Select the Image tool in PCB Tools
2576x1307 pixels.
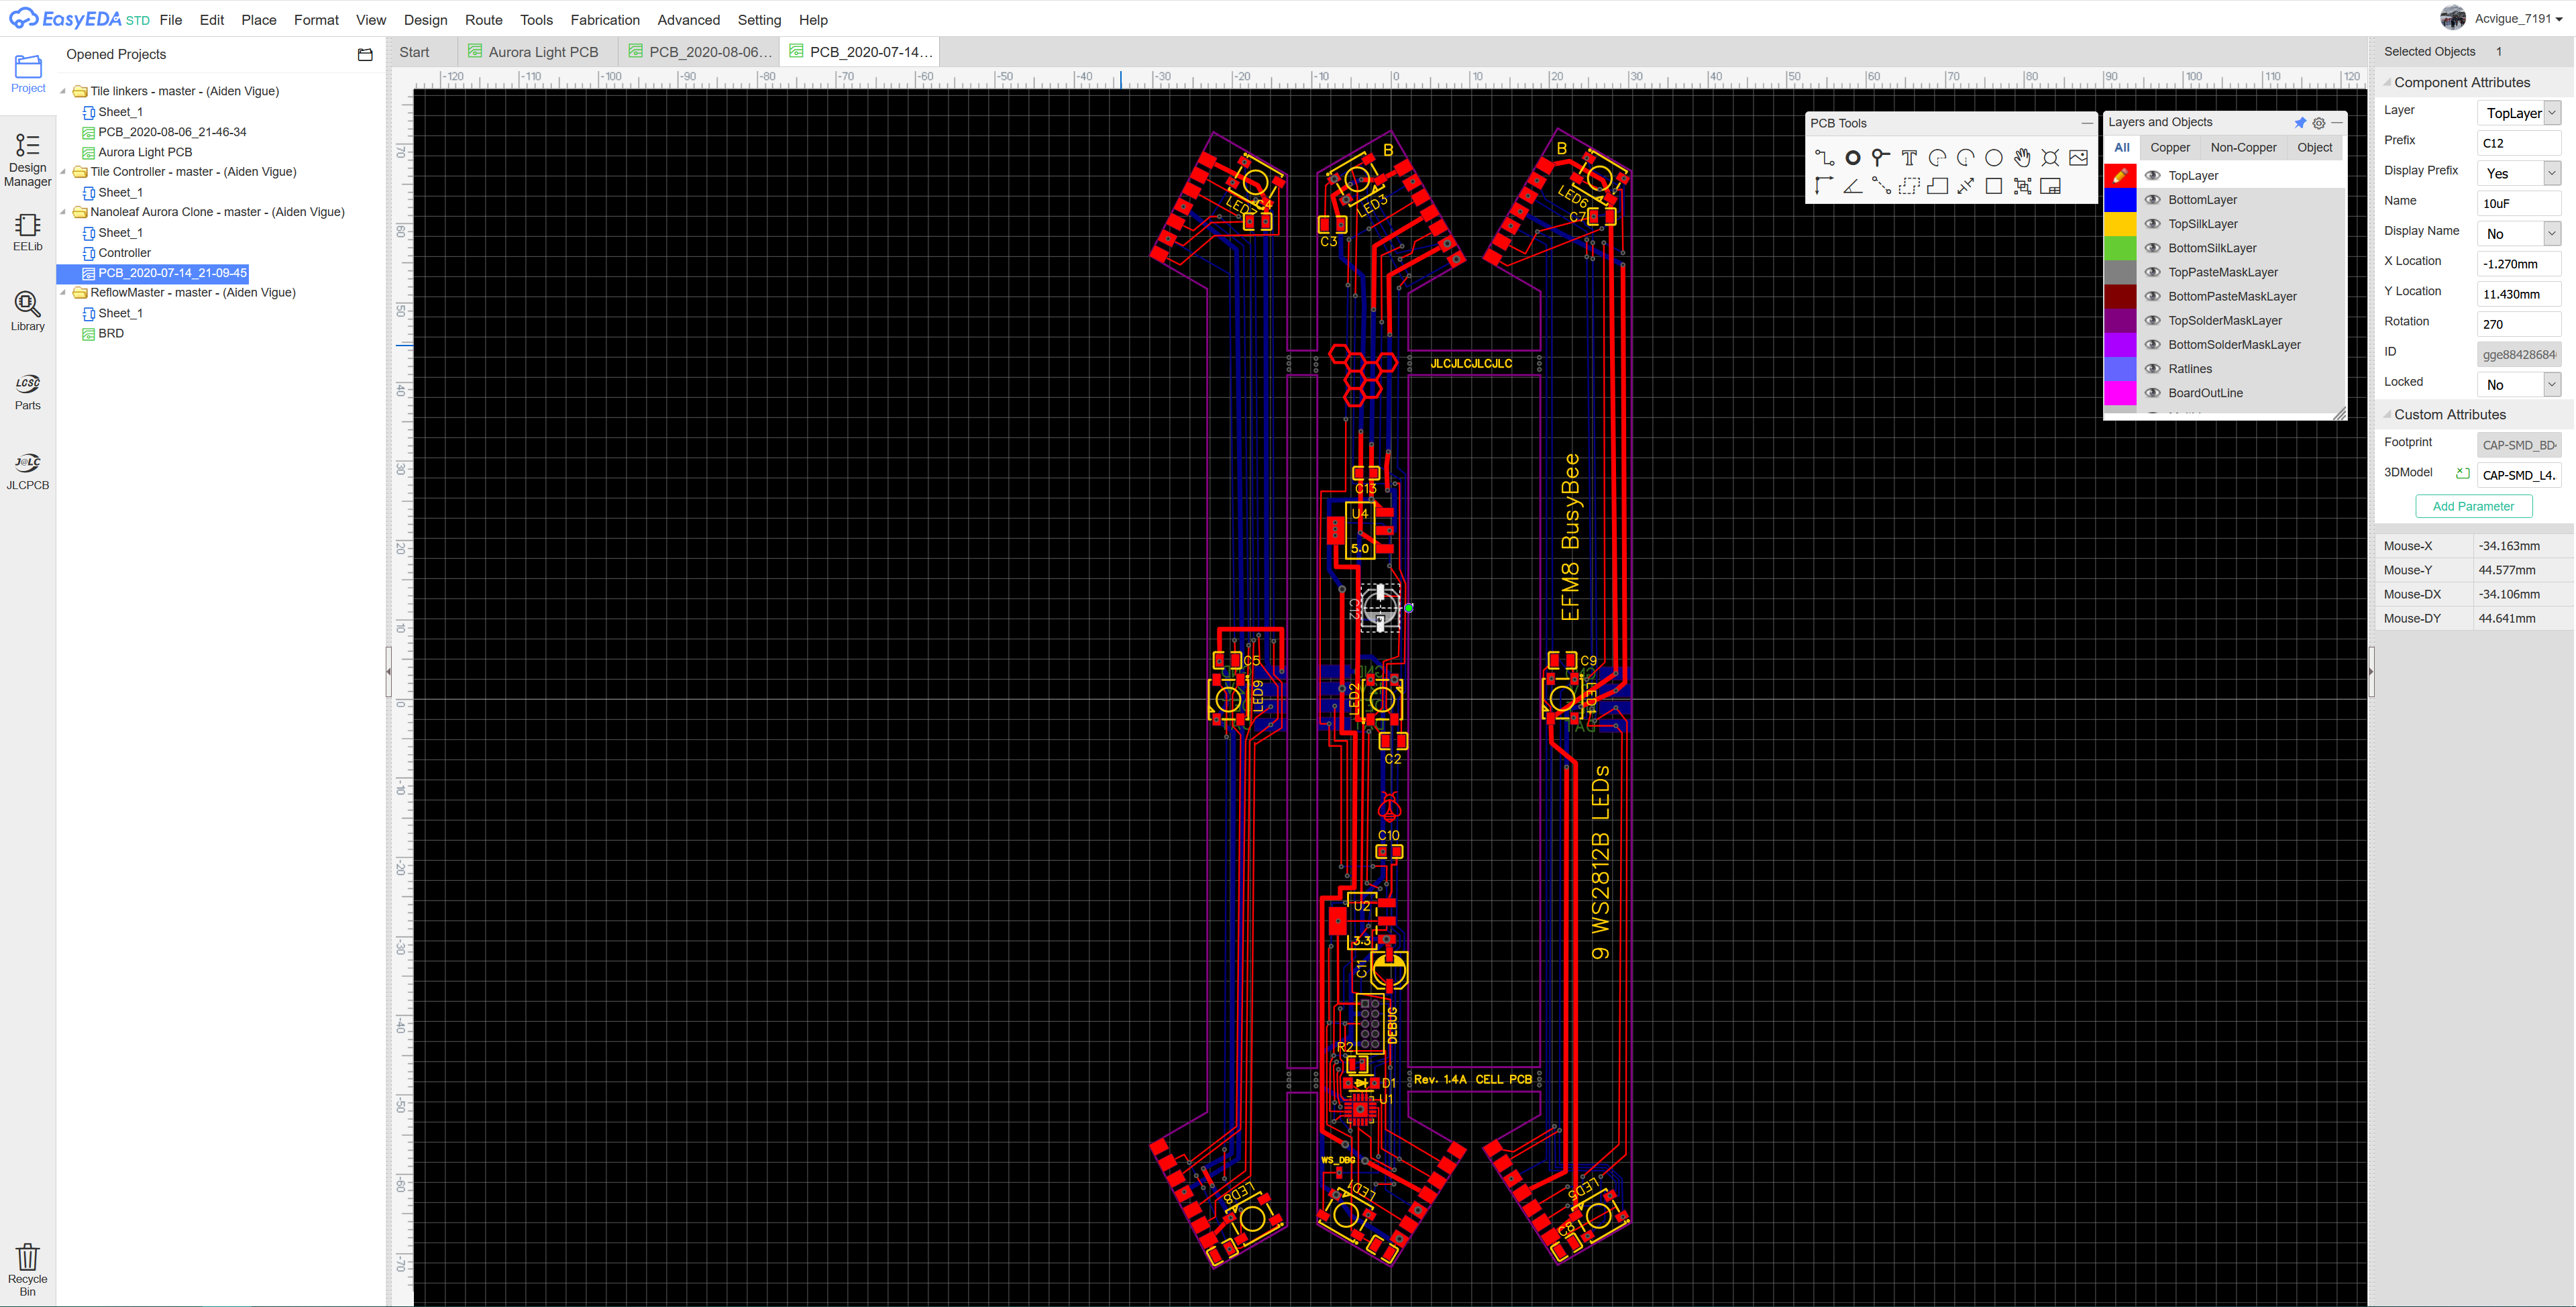tap(2080, 157)
